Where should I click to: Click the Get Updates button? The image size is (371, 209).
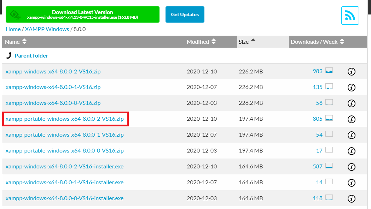tap(185, 14)
